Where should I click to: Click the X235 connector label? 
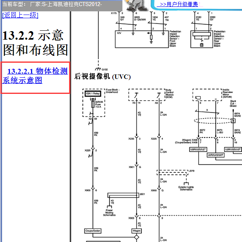131,139
